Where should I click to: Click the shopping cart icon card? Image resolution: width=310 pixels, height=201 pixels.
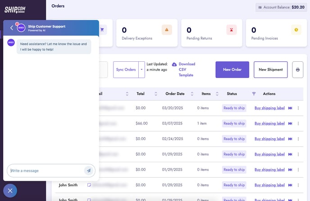pos(102,30)
